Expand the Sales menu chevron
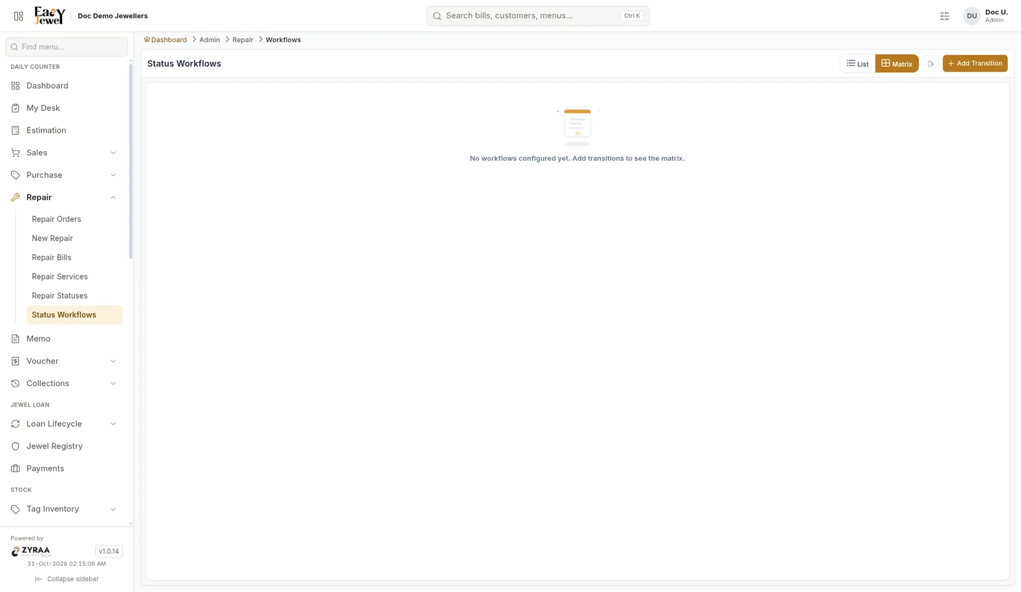The image size is (1021, 592). coord(114,152)
